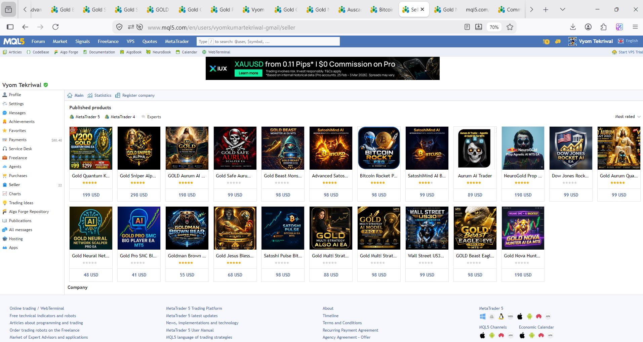The image size is (643, 342).
Task: Switch to the Bitcoin browser tab
Action: pyautogui.click(x=382, y=9)
